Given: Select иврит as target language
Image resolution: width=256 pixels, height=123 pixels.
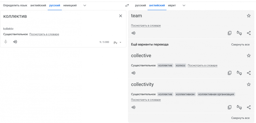Looking at the screenshot, I should [172, 5].
